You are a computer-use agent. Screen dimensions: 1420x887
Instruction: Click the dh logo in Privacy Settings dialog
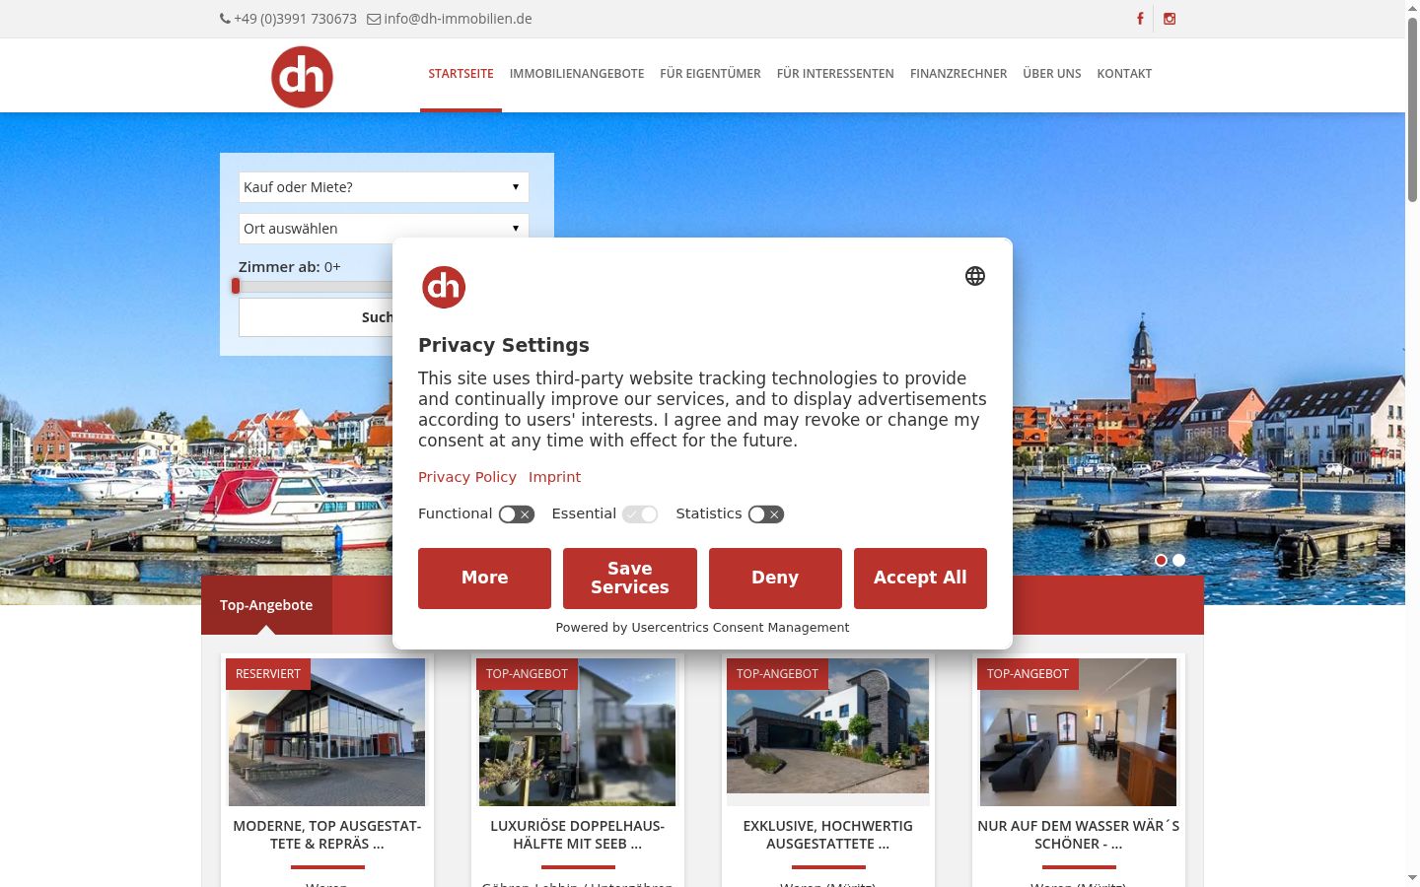[x=444, y=287]
